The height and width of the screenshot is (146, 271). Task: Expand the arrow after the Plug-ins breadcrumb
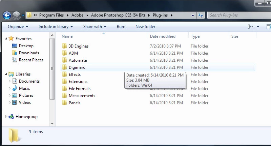coord(172,15)
